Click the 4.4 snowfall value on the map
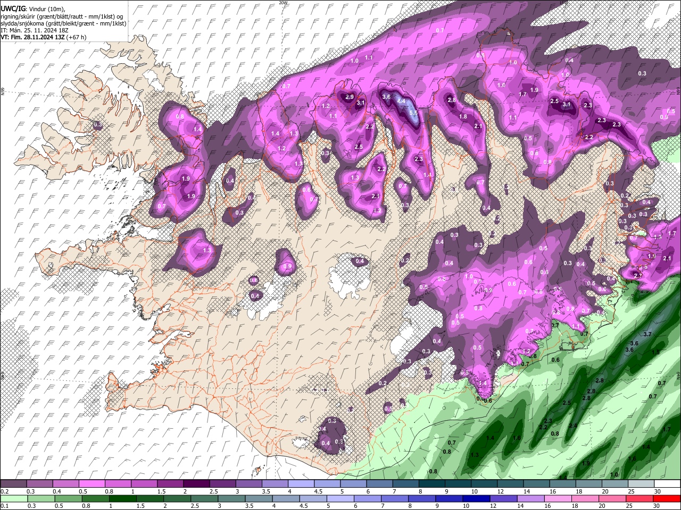This screenshot has width=681, height=510. pos(401,101)
